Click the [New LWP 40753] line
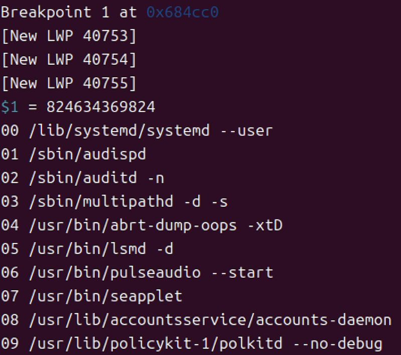 [x=69, y=36]
